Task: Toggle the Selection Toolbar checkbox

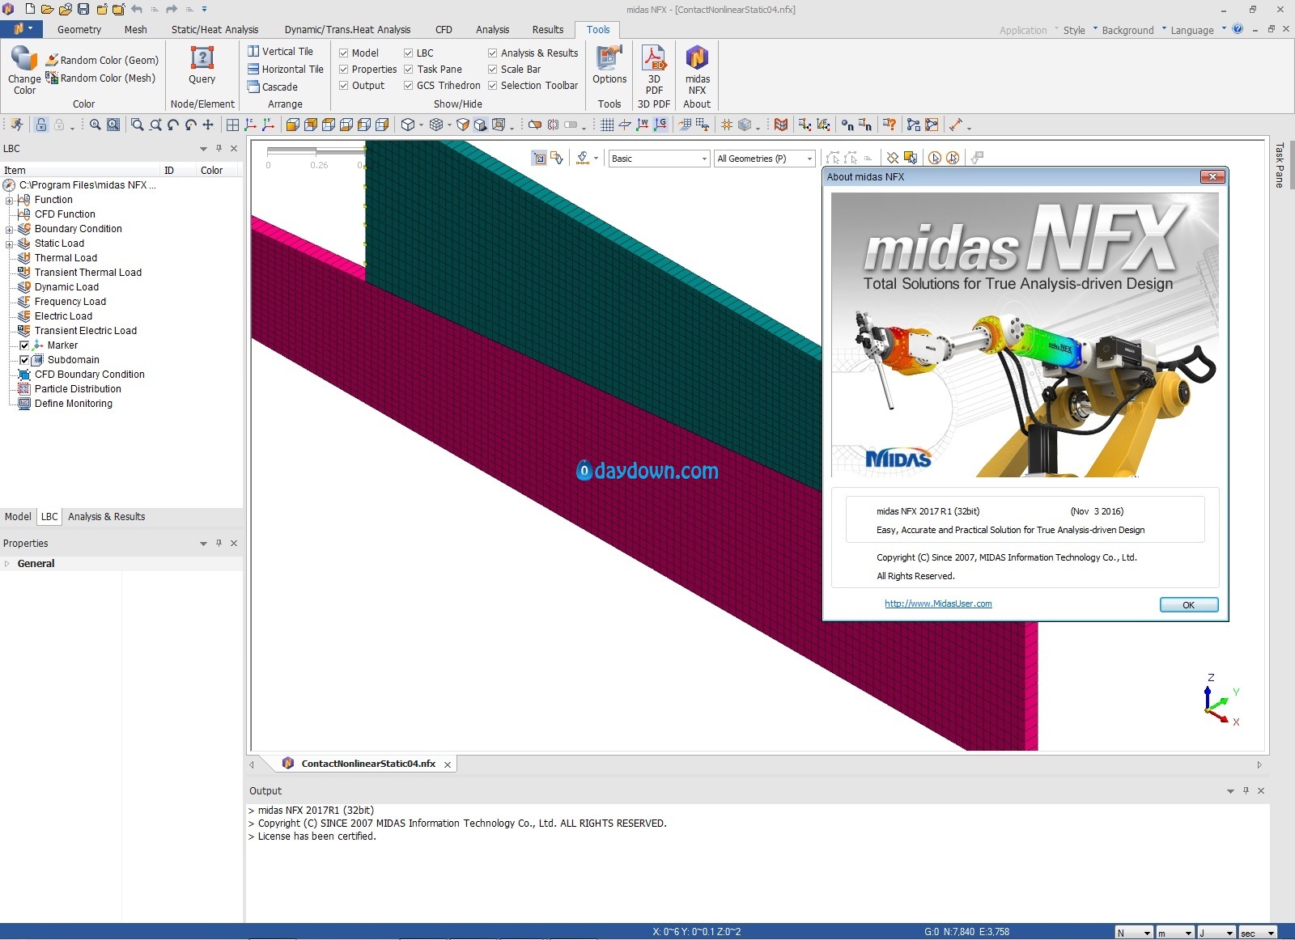Action: pos(492,85)
